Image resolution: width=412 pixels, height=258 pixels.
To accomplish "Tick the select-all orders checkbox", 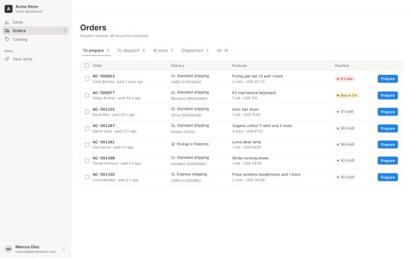I will click(88, 66).
